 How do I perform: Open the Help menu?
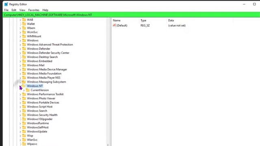pos(45,10)
